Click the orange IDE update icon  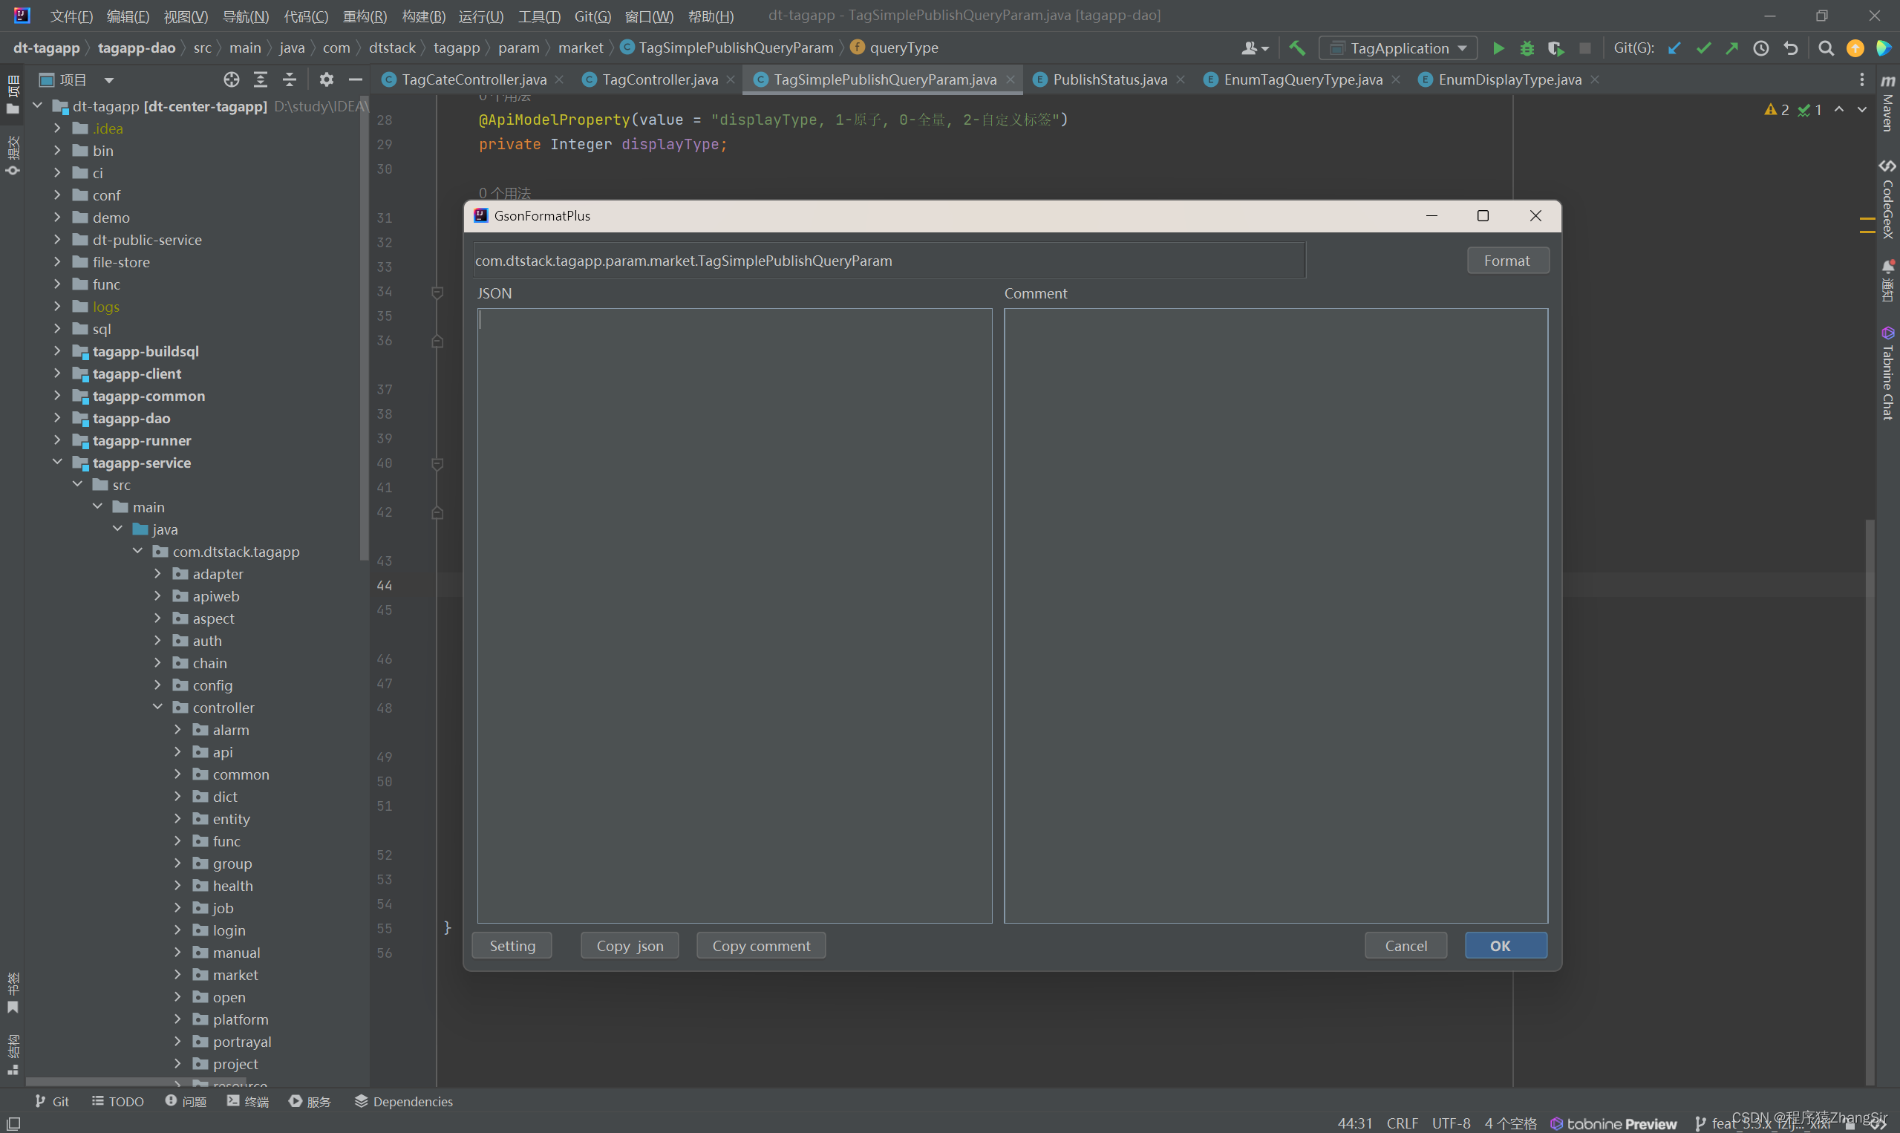(x=1855, y=48)
